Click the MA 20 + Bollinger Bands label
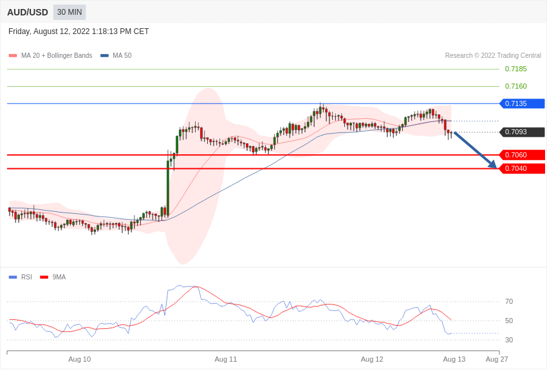547x370 pixels. coord(57,56)
